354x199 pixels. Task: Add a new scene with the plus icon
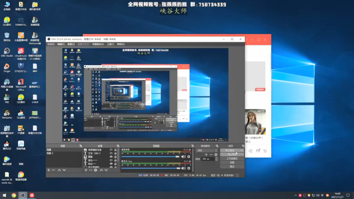(x=49, y=170)
